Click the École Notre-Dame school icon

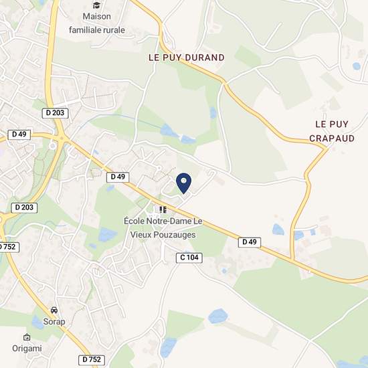click(x=163, y=209)
